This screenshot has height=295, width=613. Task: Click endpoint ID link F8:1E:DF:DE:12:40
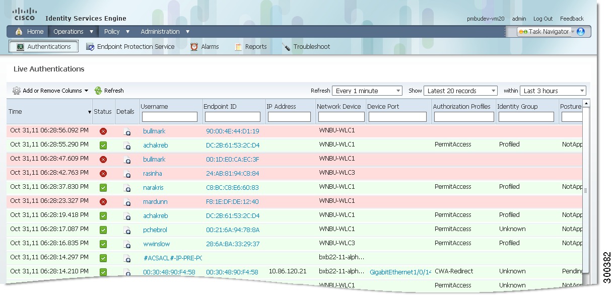point(233,202)
